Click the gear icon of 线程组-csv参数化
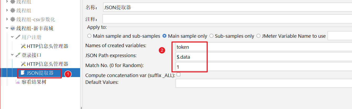This screenshot has height=109, width=352. tap(13, 19)
